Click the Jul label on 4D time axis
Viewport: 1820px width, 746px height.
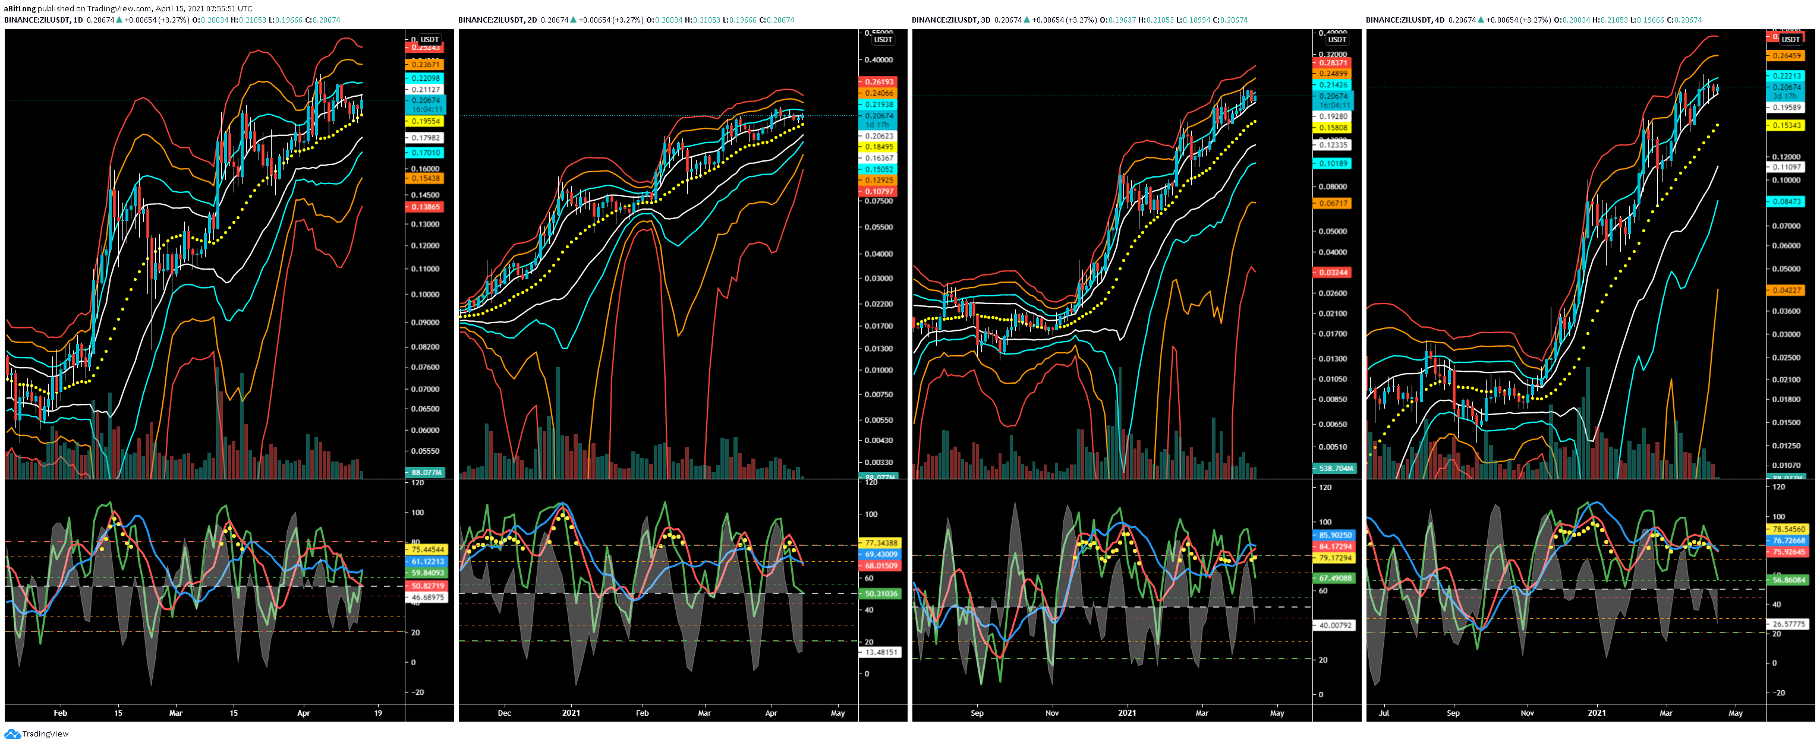(1383, 713)
